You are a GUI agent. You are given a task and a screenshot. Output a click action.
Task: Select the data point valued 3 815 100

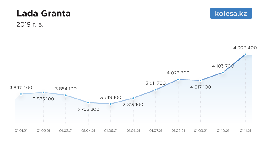(133, 98)
